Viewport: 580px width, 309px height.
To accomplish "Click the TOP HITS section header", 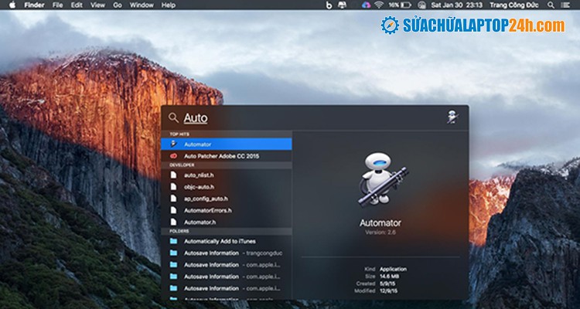I will pos(179,134).
